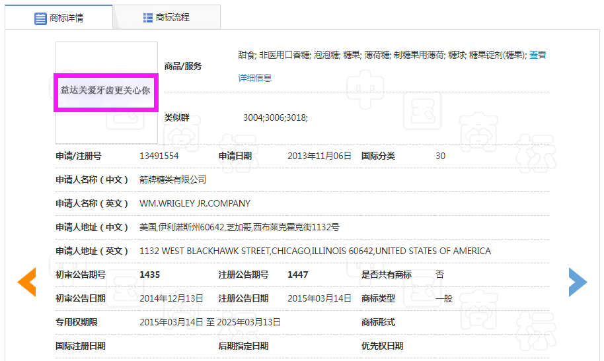Go to next trademark with blue right arrow

pos(577,282)
